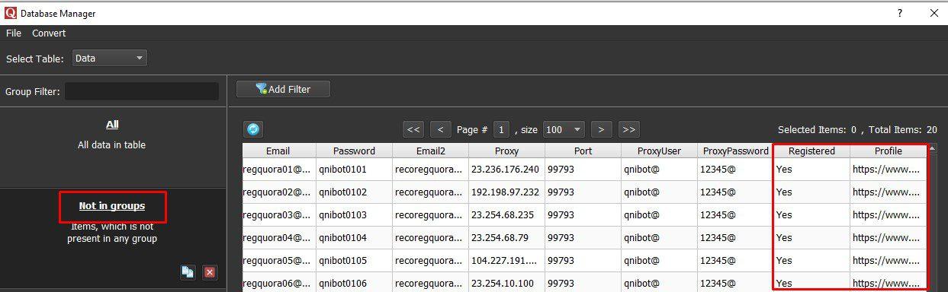The width and height of the screenshot is (948, 292).
Task: Click into the Group Filter input field
Action: 142,91
